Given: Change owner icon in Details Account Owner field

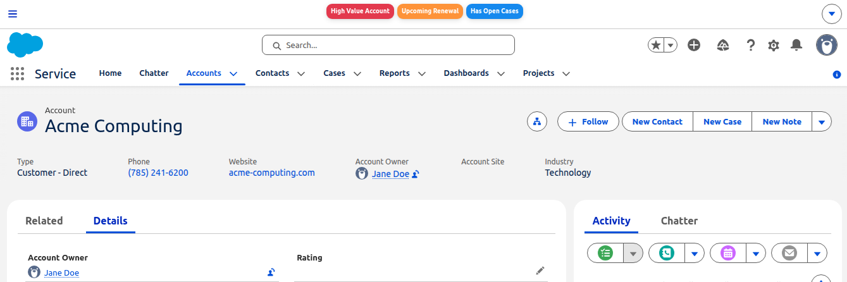Looking at the screenshot, I should [271, 273].
